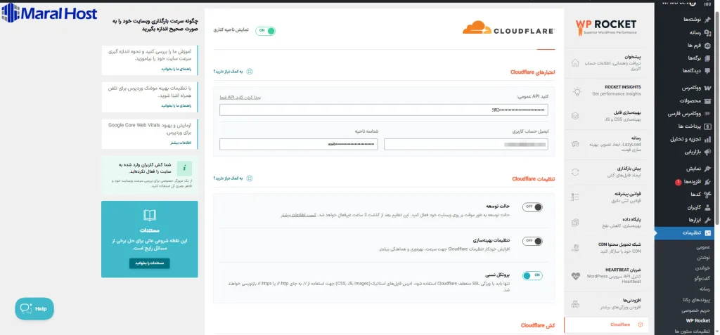This screenshot has width=720, height=335.
Task: Click the ایمیل حساب کاربری email field
Action: pyautogui.click(x=465, y=145)
